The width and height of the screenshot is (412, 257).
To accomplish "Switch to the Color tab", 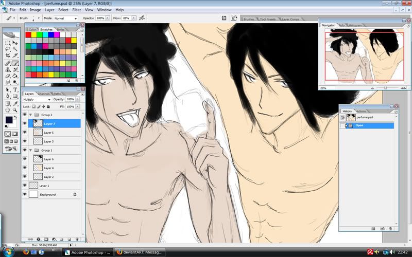I will coord(32,29).
